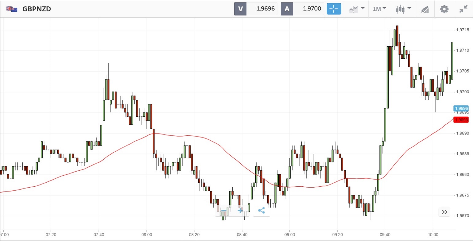
Task: Toggle the blue crosshair tool
Action: tap(334, 9)
